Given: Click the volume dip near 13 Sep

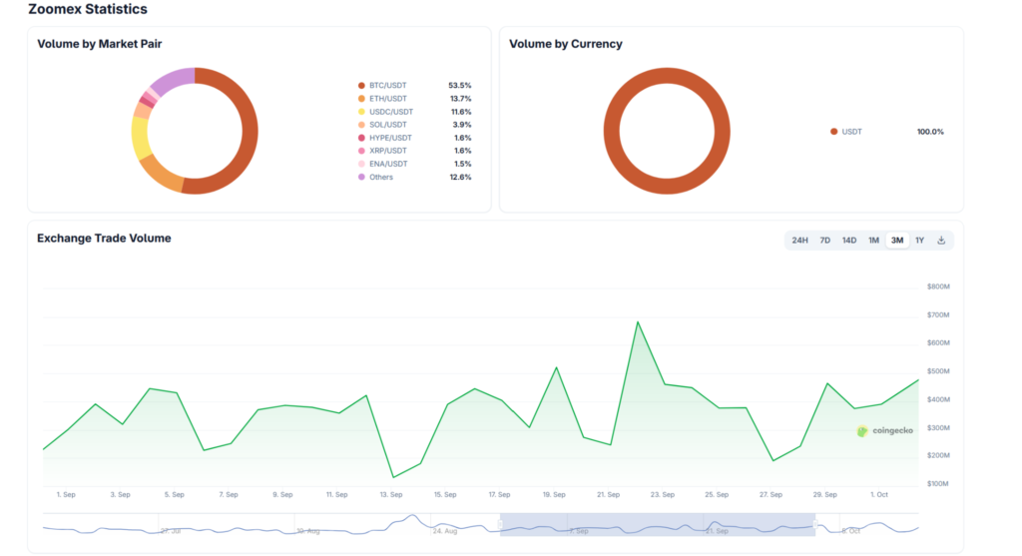Looking at the screenshot, I should [x=393, y=477].
